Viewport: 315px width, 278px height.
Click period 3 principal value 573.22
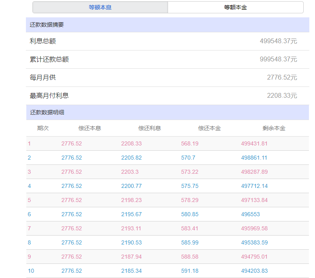pos(189,172)
